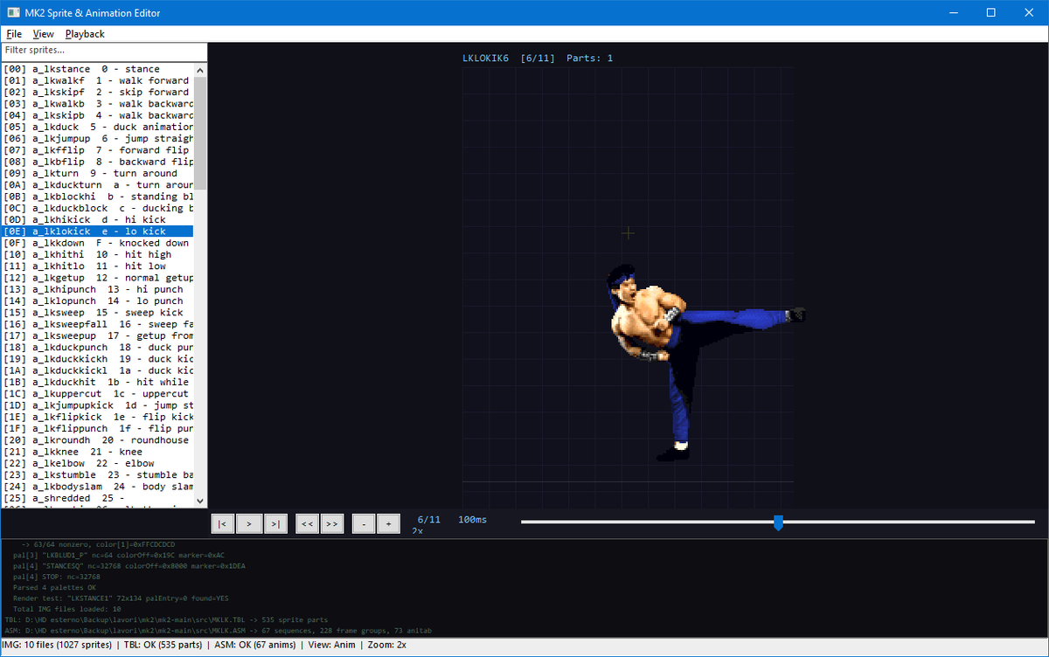Zoom out with minus button
The image size is (1049, 657).
[x=364, y=523]
